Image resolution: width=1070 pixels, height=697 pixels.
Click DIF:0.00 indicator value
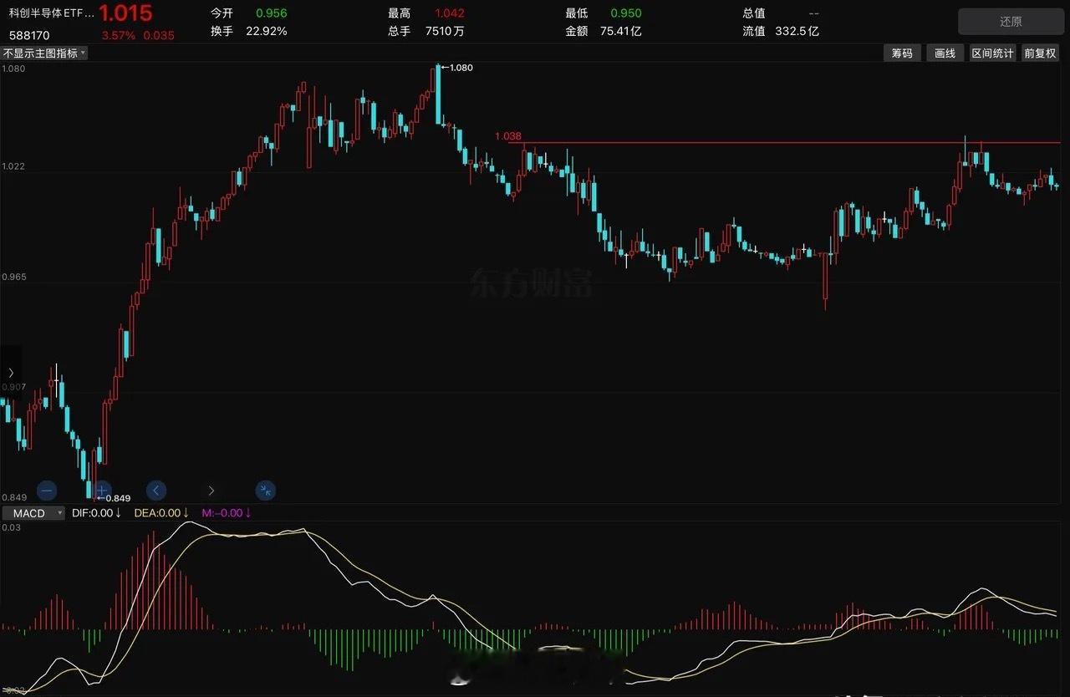(97, 513)
